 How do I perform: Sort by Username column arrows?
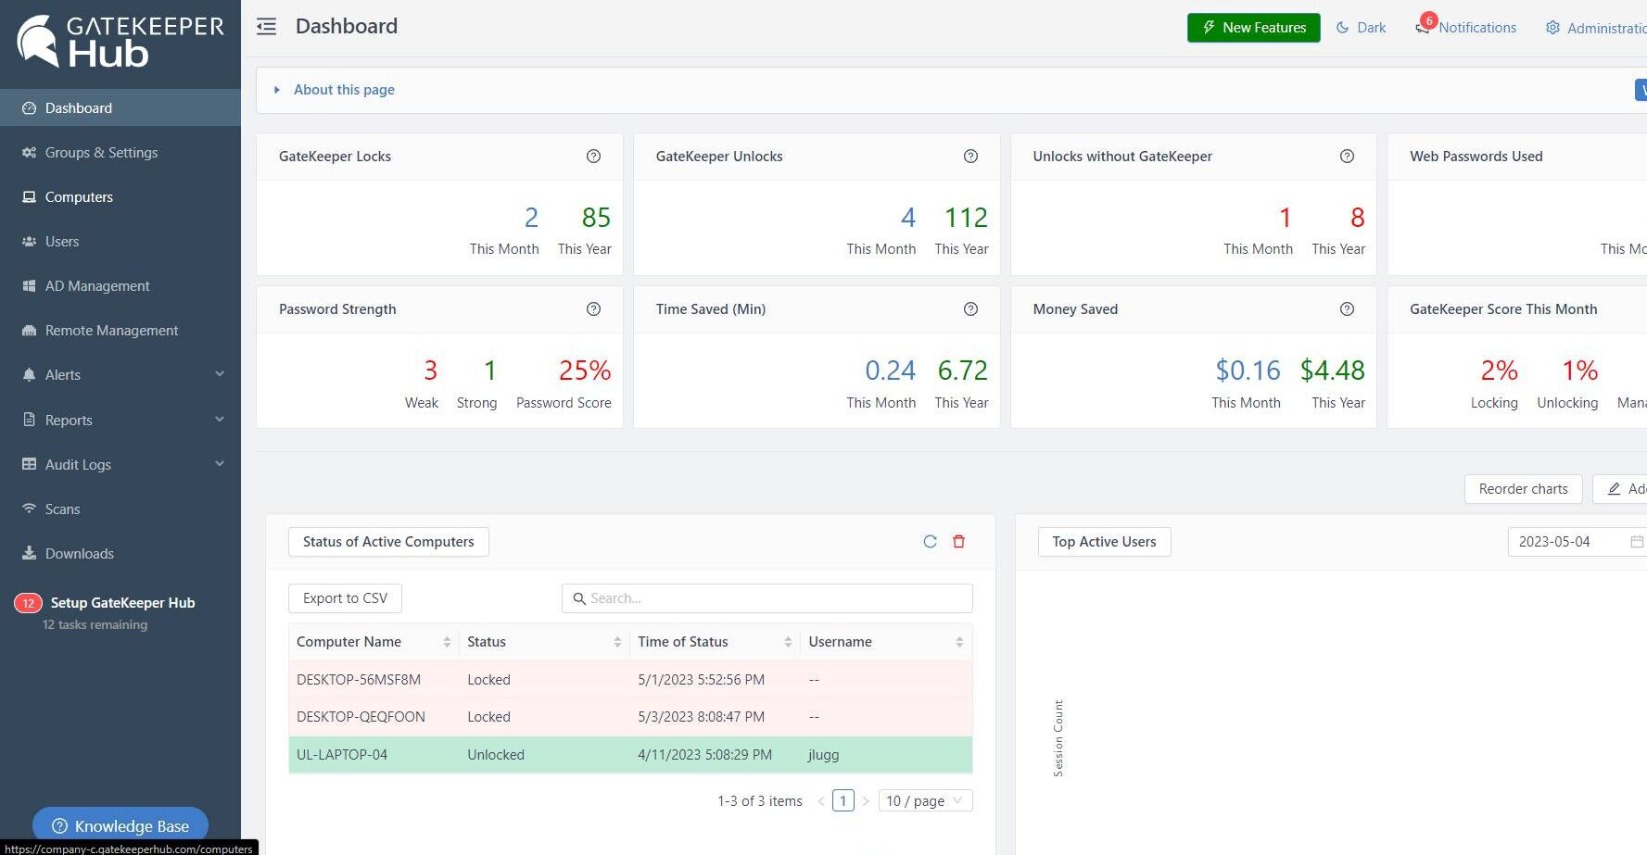pyautogui.click(x=959, y=642)
